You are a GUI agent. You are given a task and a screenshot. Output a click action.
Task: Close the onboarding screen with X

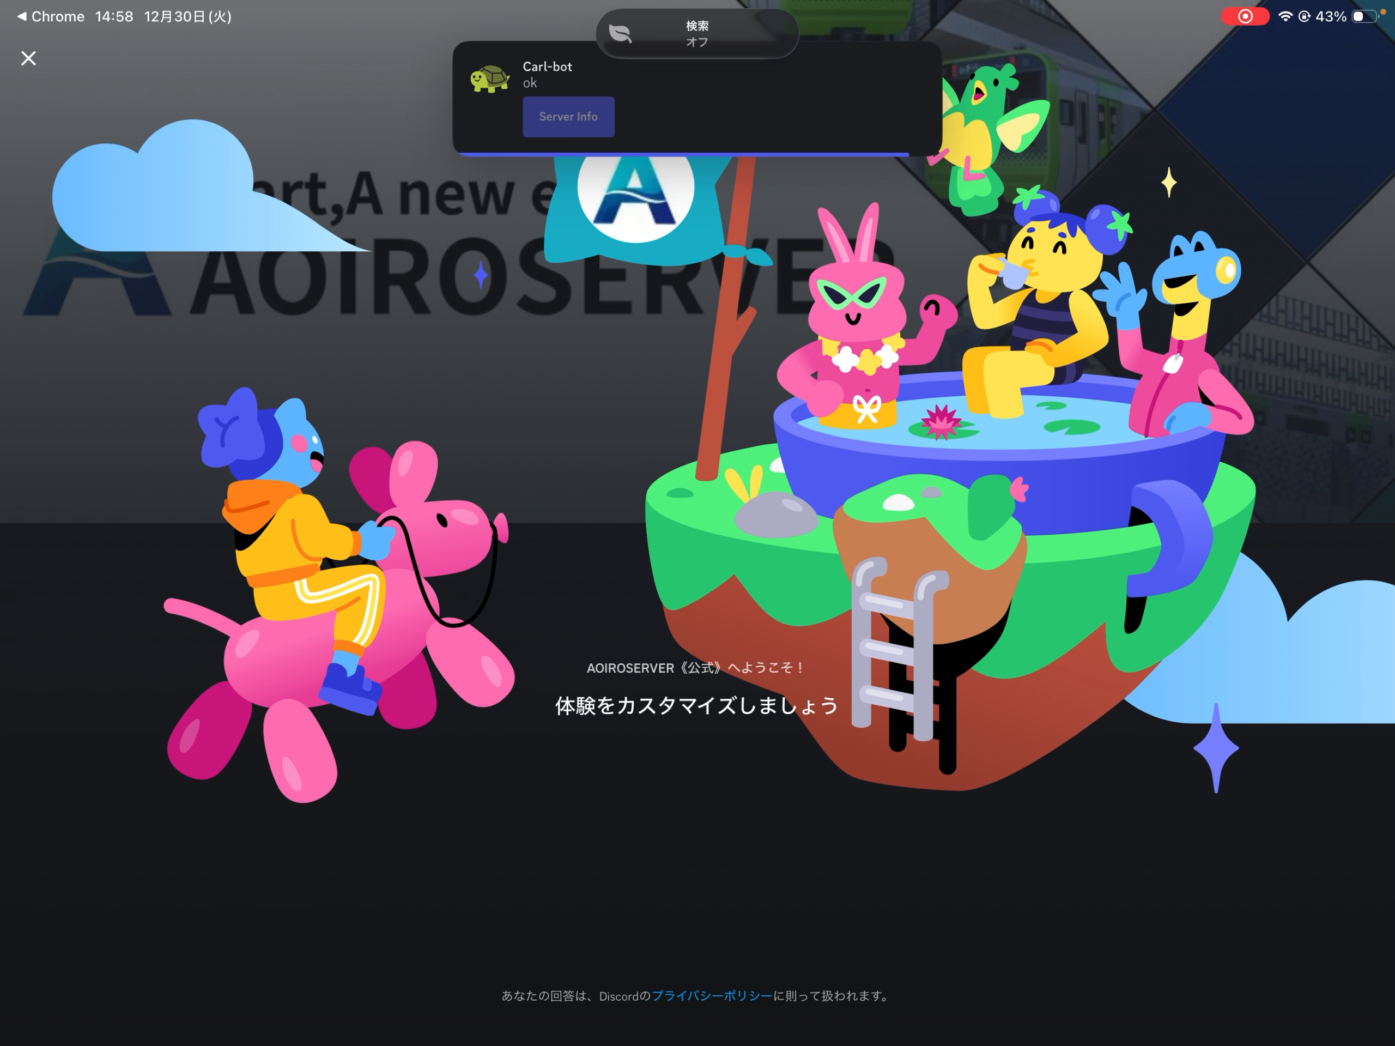click(28, 58)
